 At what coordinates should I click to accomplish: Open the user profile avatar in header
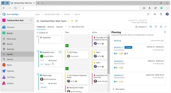point(167,14)
